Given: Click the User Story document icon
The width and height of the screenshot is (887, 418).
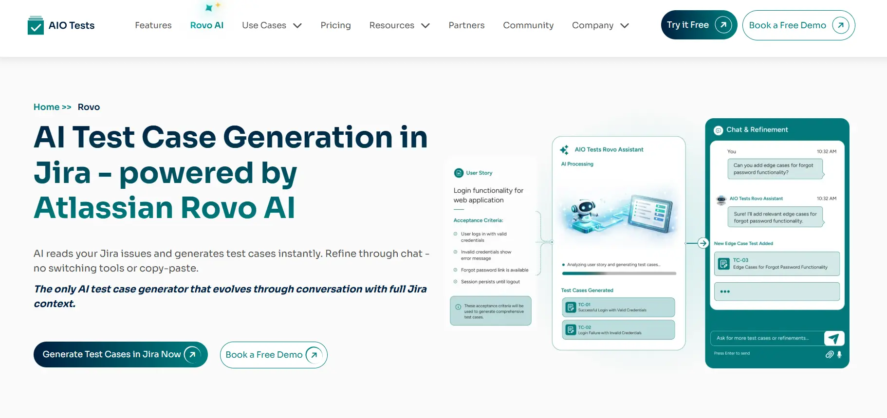Looking at the screenshot, I should tap(459, 173).
